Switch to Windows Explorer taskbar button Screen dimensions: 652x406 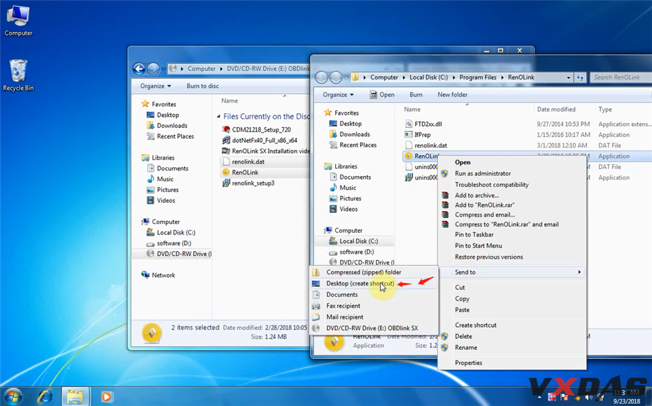75,396
